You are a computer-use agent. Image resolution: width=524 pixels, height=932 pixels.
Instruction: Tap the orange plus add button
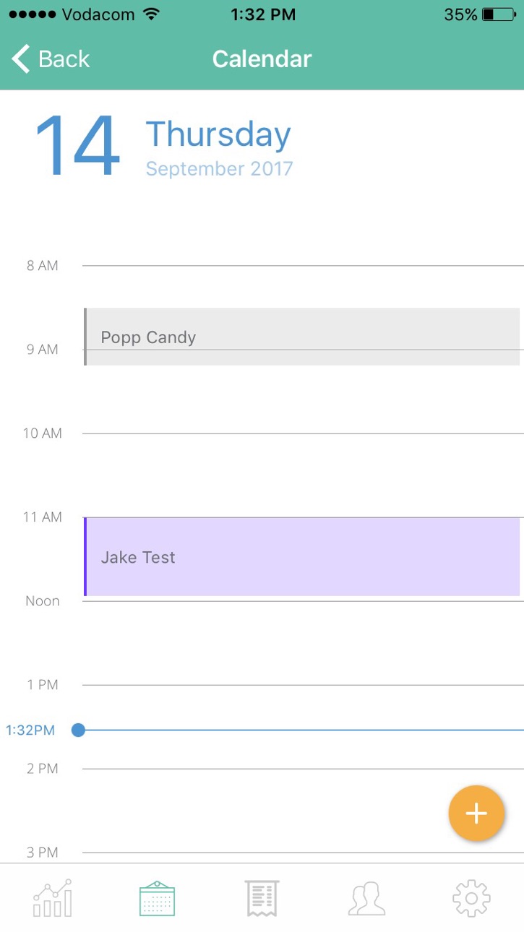(476, 814)
